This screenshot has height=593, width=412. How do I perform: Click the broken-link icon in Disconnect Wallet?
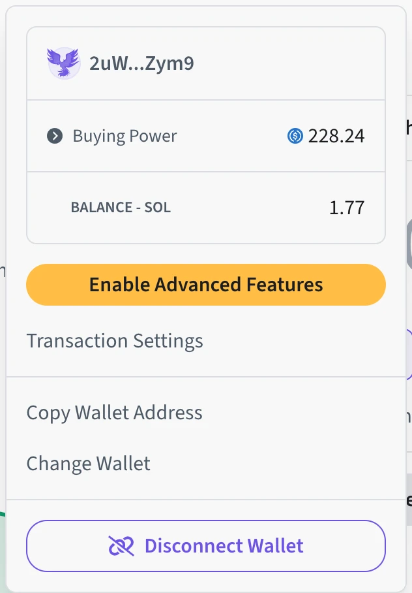click(121, 545)
